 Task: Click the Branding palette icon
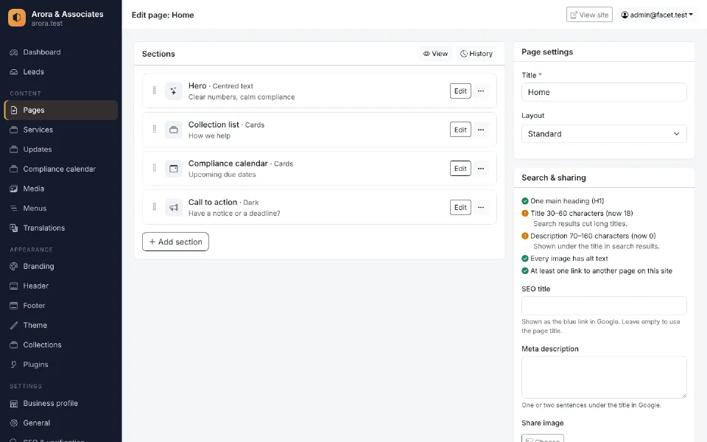point(14,266)
